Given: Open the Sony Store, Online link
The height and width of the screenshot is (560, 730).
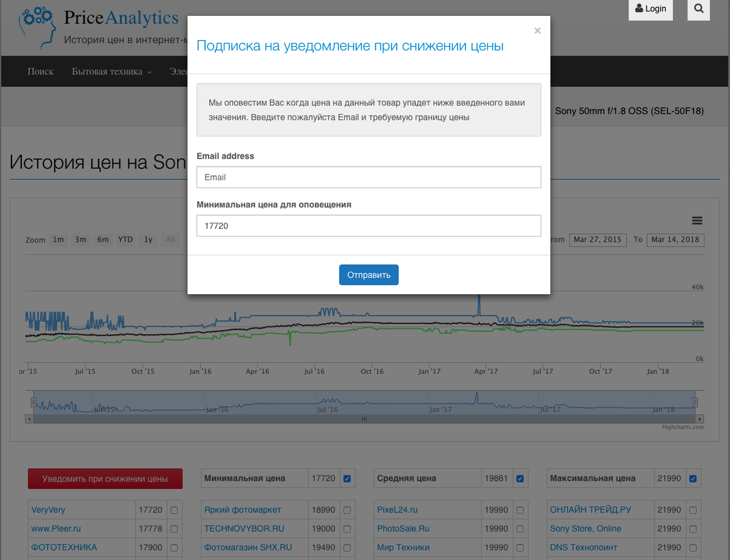Looking at the screenshot, I should click(x=586, y=529).
